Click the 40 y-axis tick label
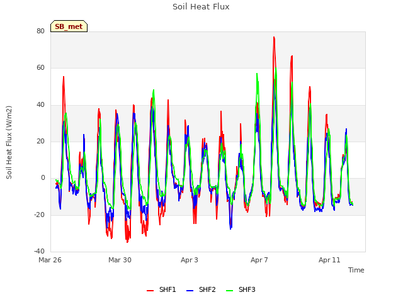Image resolution: width=403 pixels, height=302 pixels. tap(40, 105)
